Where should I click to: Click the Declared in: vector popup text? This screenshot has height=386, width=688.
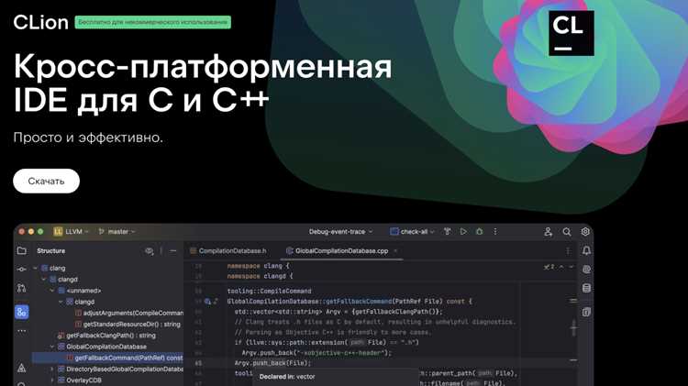287,377
